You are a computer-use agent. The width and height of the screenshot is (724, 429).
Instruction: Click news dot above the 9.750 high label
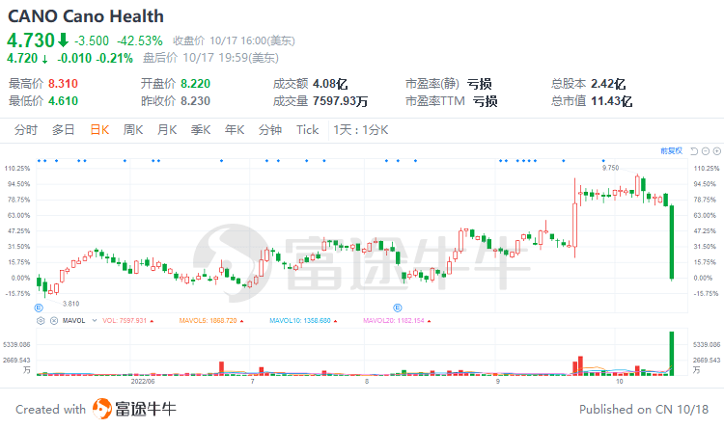(x=603, y=161)
